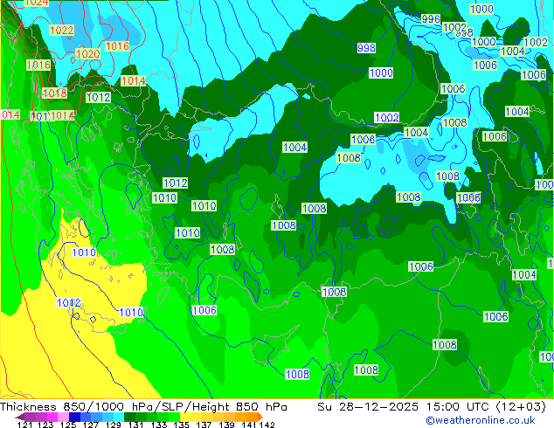The image size is (554, 428).
Task: Pick the dark purple legend swatch above 121
Action: [x=30, y=417]
